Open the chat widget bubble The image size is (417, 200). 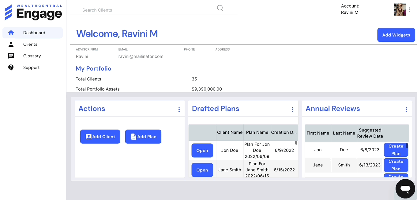pyautogui.click(x=405, y=189)
